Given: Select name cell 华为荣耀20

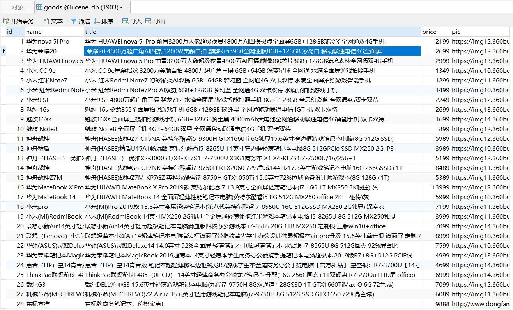Looking at the screenshot, I should pyautogui.click(x=55, y=51).
